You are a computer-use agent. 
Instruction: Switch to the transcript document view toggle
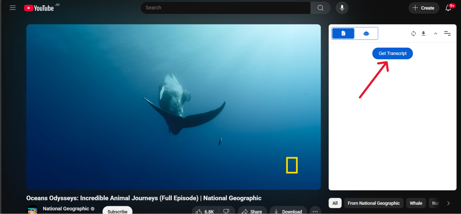[343, 33]
